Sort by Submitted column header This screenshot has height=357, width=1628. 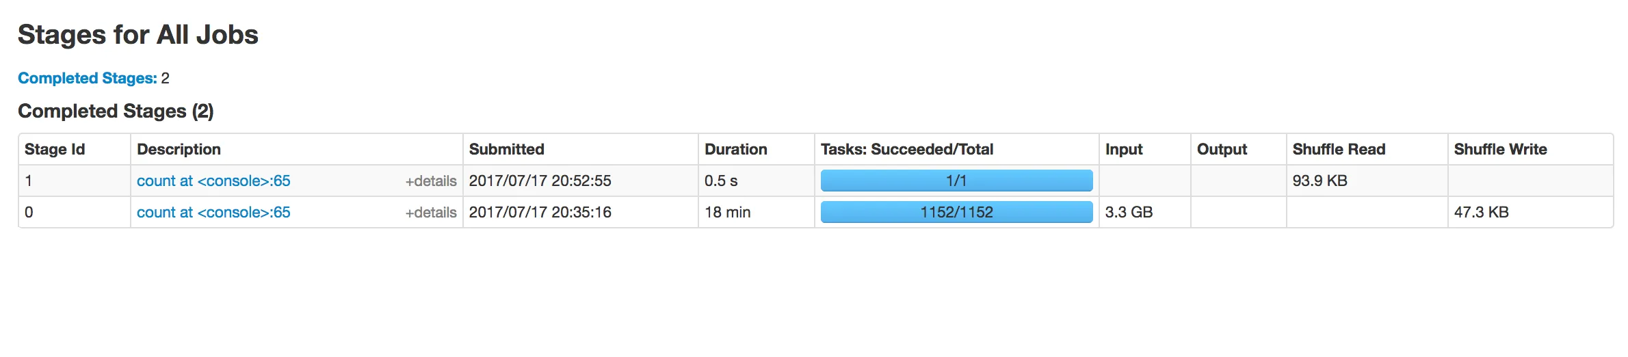click(x=506, y=150)
